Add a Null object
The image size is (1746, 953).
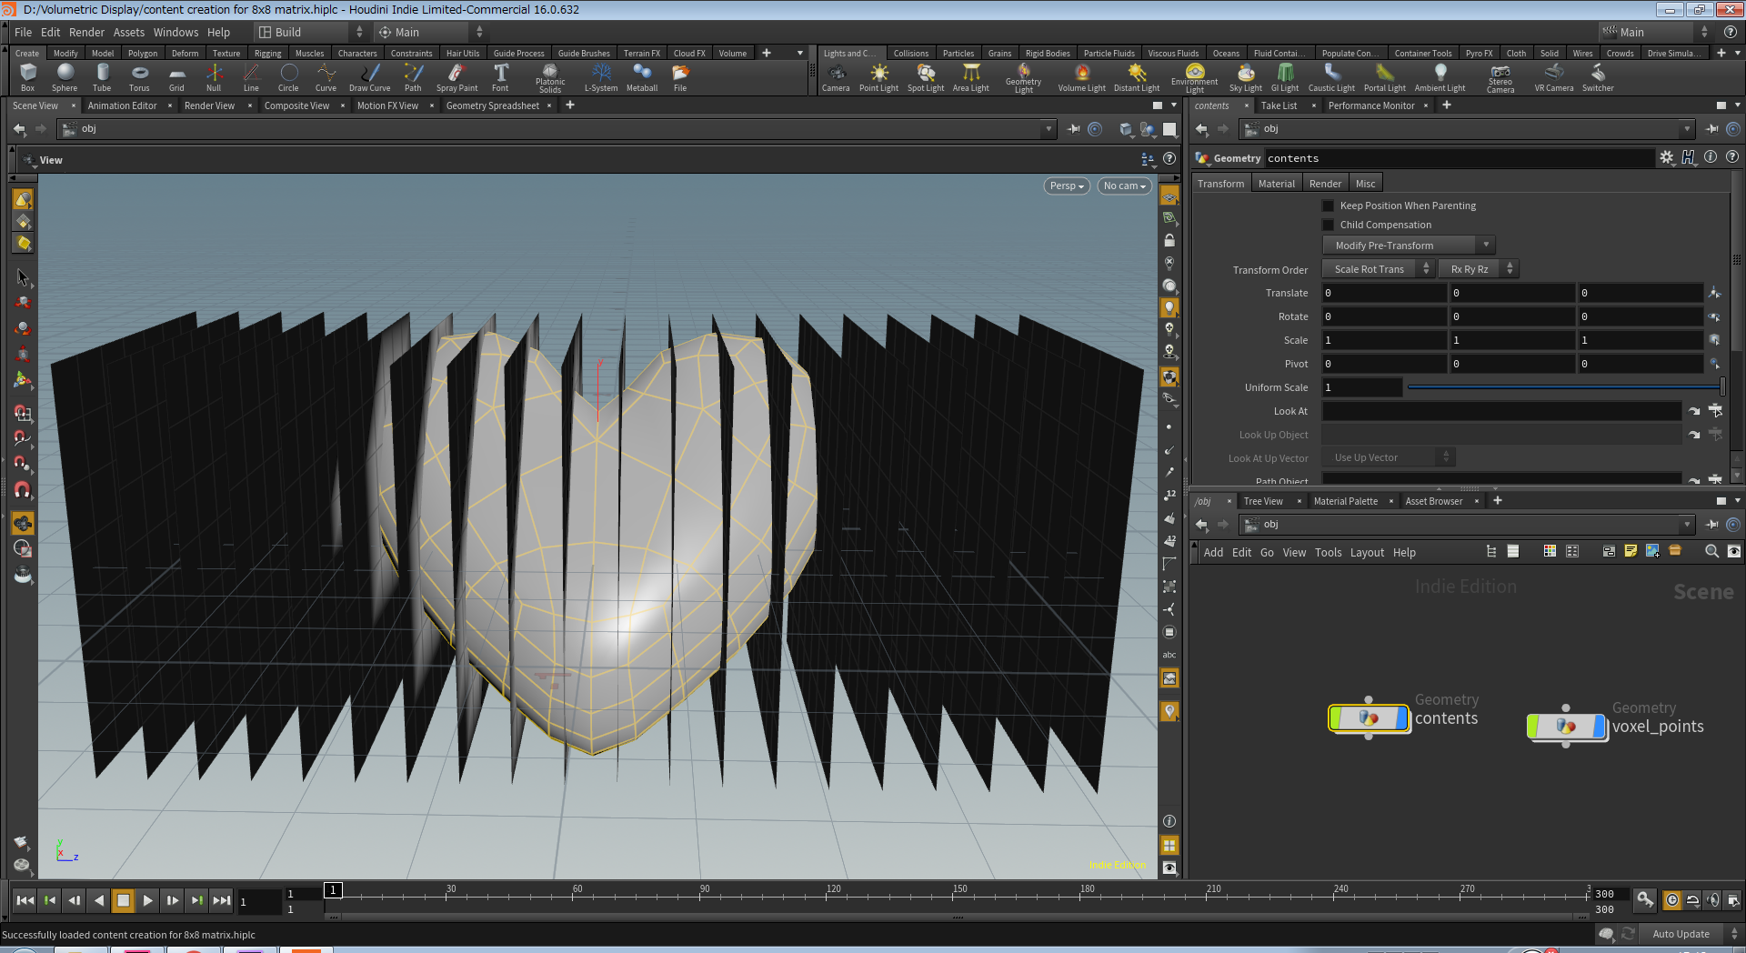(x=214, y=77)
